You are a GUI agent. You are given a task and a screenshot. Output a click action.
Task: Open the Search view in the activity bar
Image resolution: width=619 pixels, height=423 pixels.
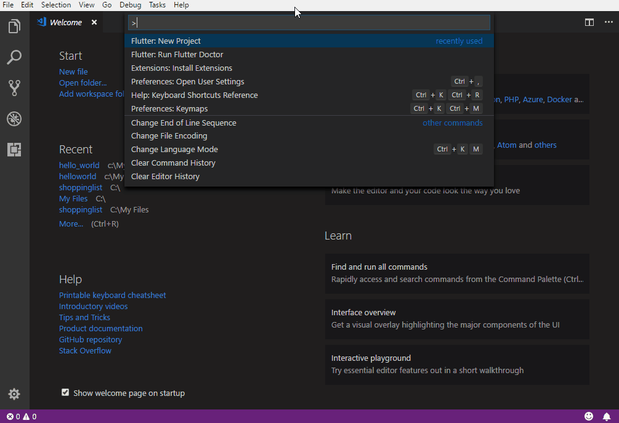click(14, 57)
